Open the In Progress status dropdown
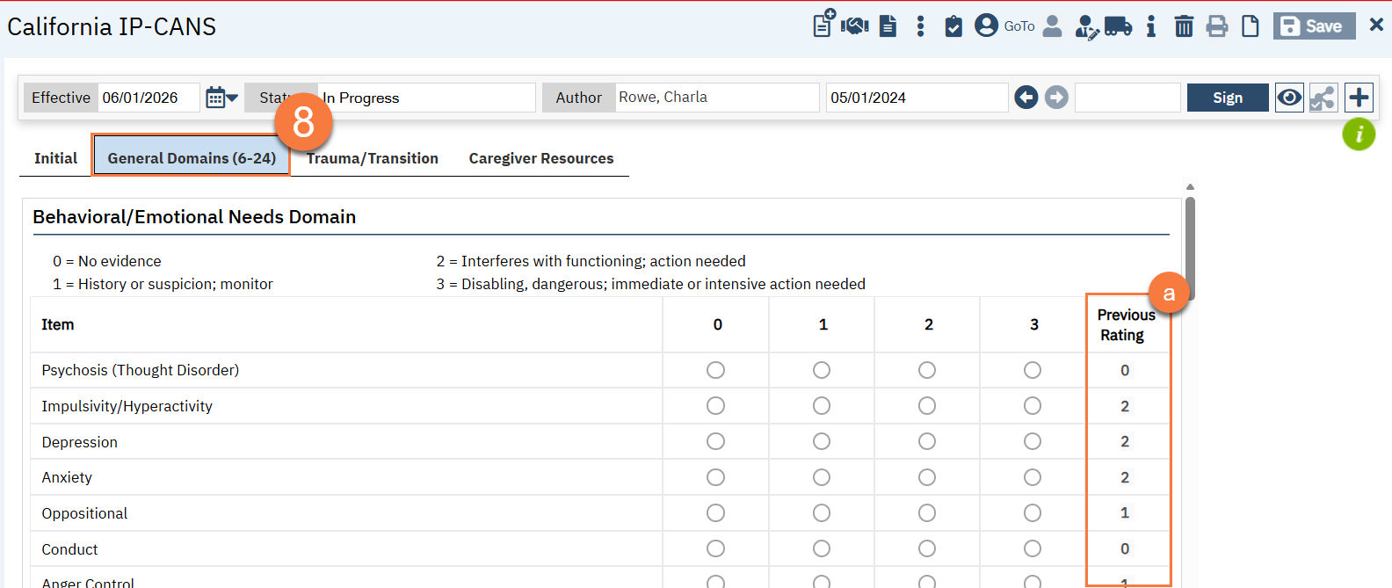The width and height of the screenshot is (1392, 588). [x=426, y=98]
